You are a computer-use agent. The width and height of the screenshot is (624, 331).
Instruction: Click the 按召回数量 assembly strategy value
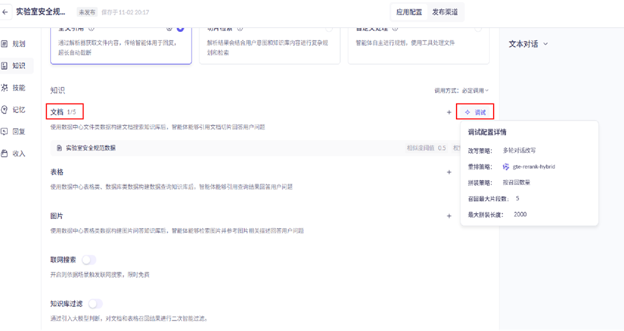(x=516, y=182)
